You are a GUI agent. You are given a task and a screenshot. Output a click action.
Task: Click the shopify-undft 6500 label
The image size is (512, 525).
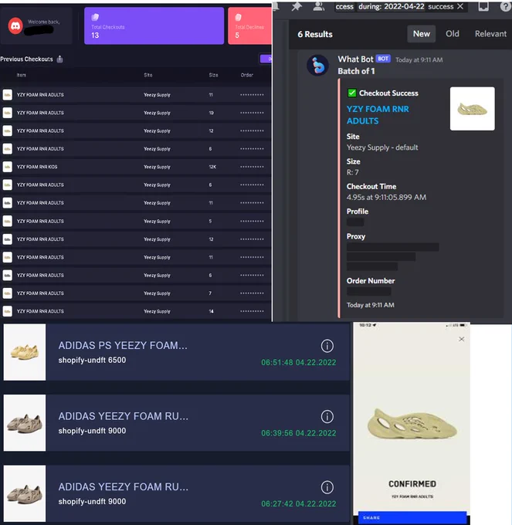pos(92,360)
